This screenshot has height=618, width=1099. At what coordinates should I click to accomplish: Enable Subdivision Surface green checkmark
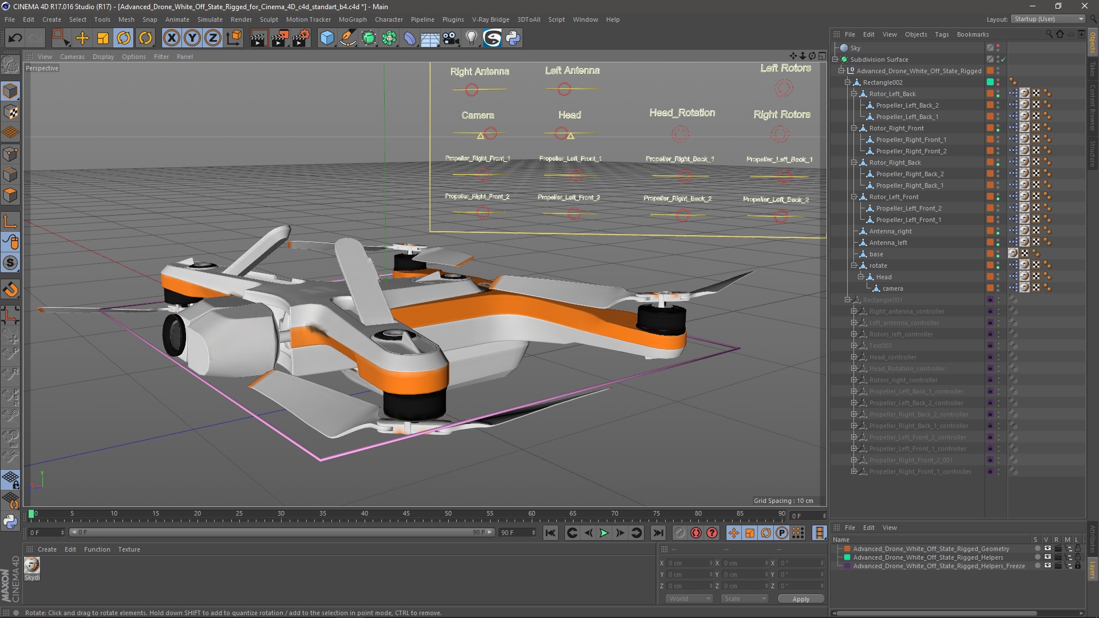click(1003, 60)
